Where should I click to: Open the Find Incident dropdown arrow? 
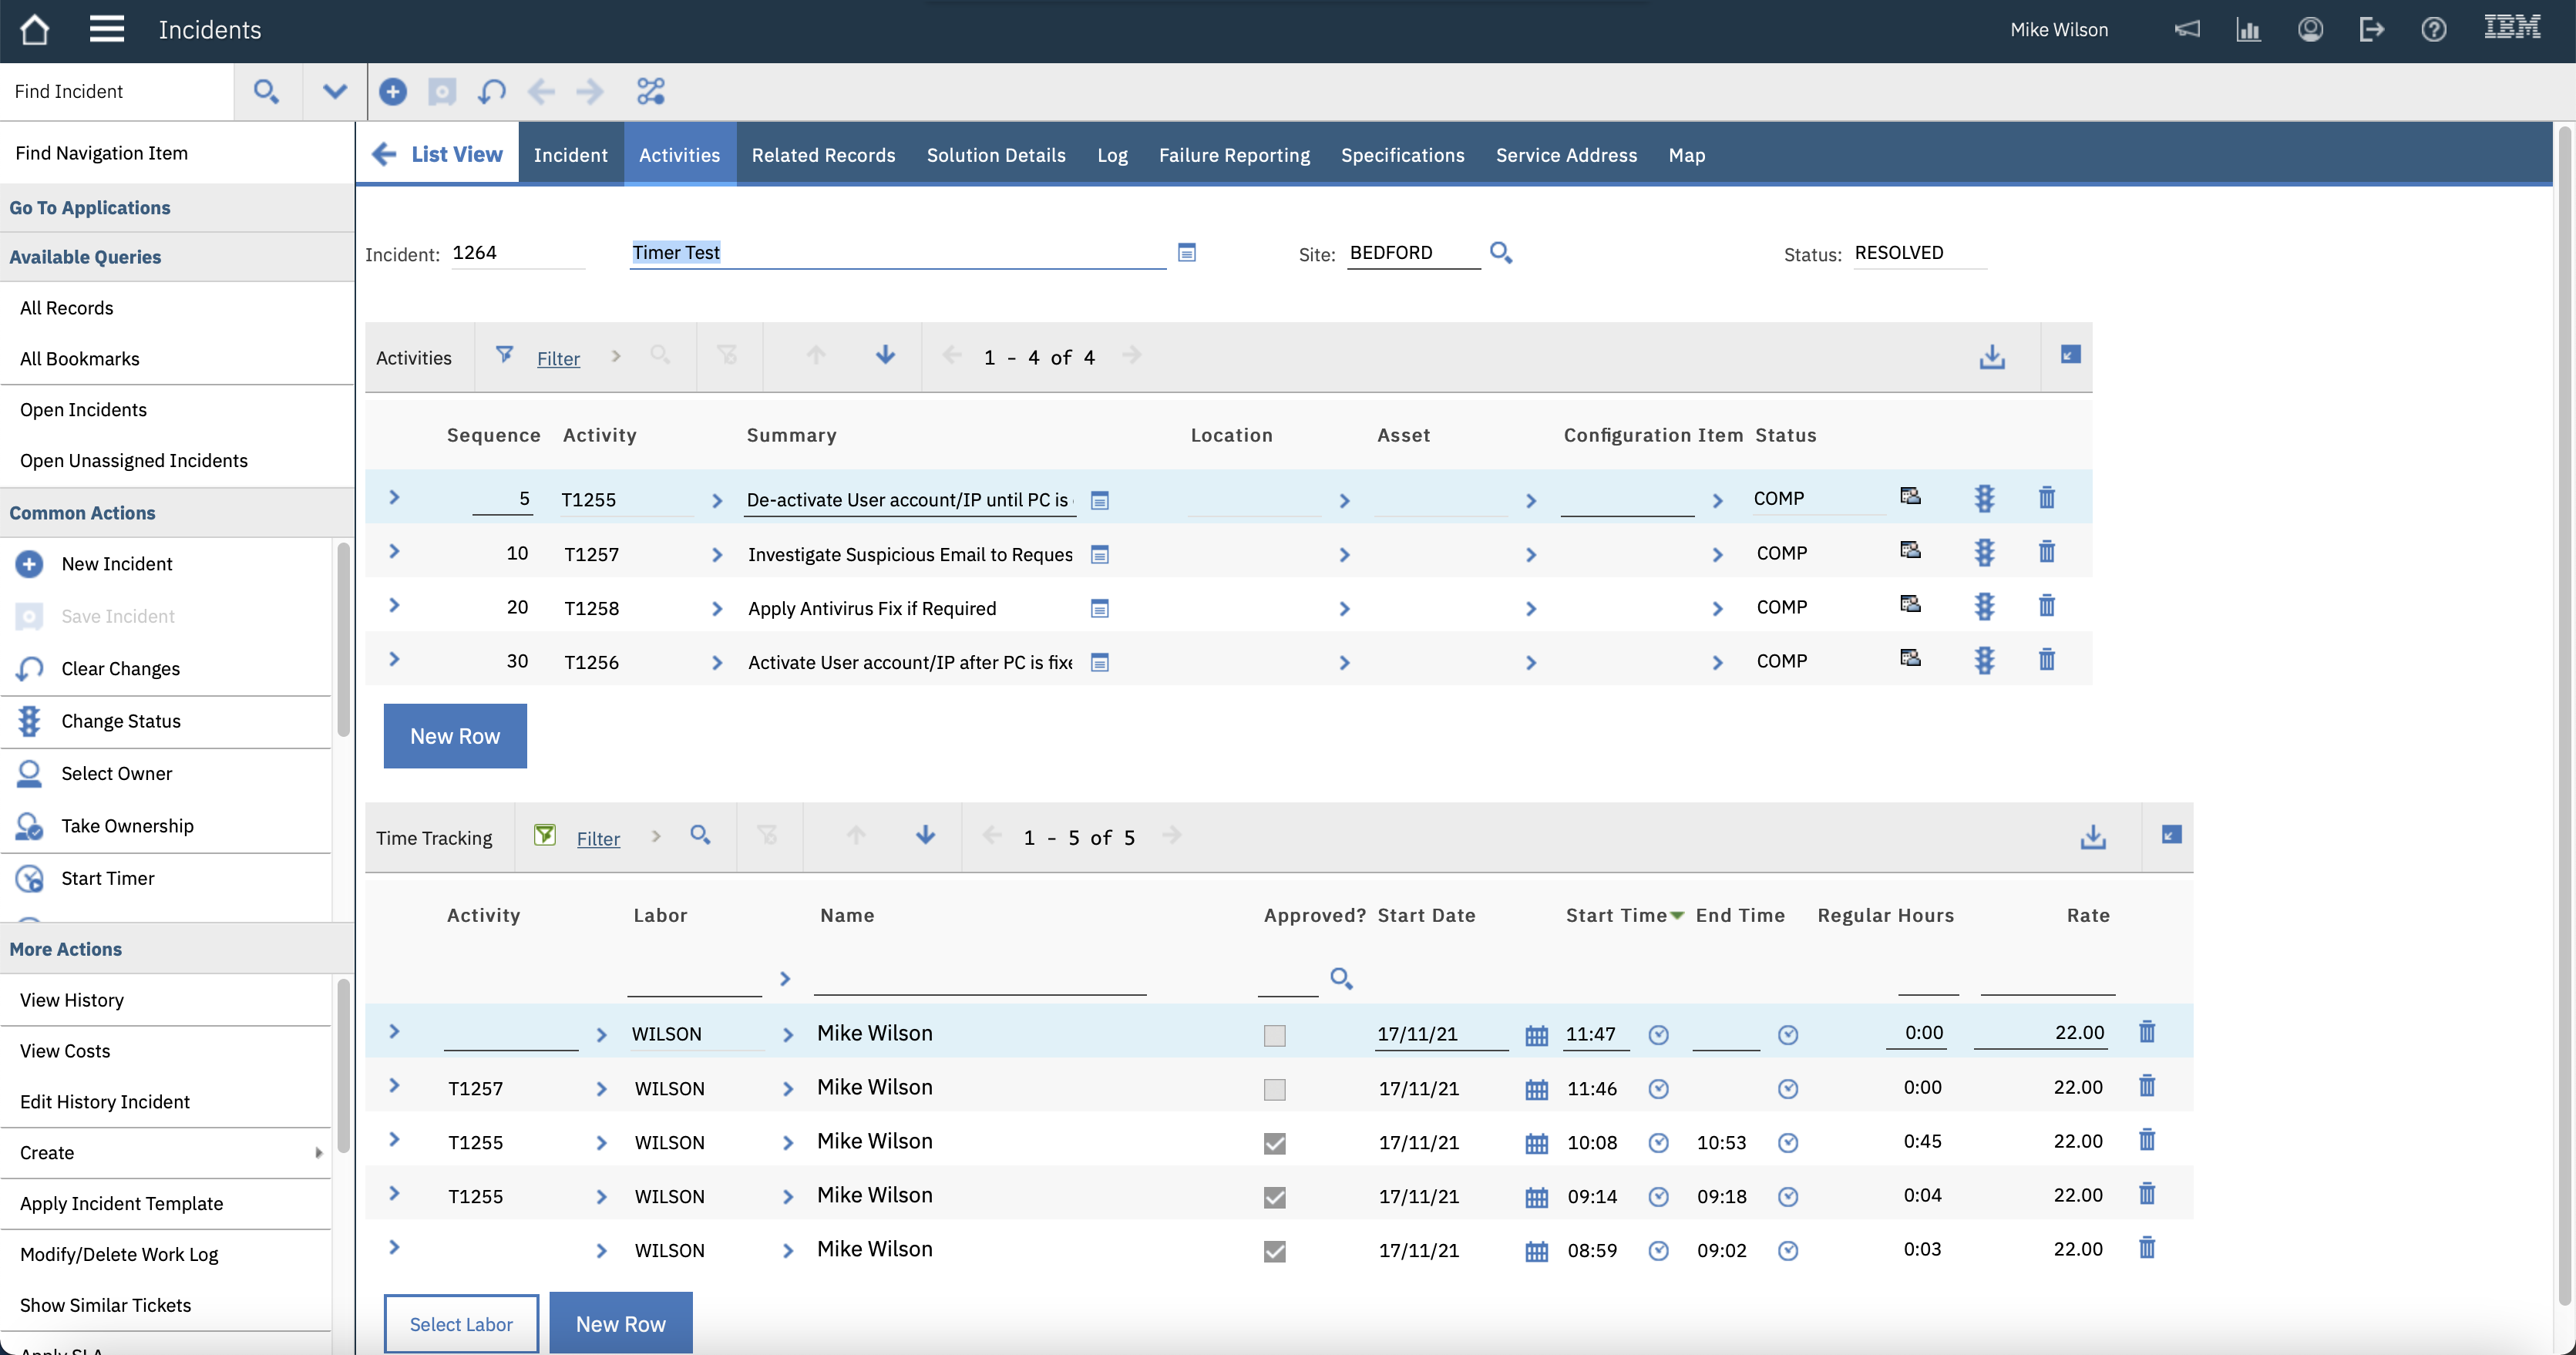(334, 91)
